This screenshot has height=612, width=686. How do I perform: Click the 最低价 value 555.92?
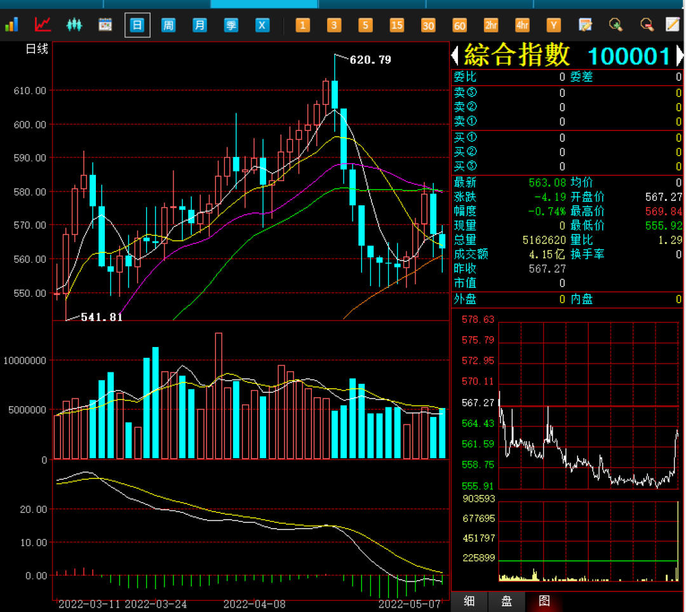click(x=664, y=226)
